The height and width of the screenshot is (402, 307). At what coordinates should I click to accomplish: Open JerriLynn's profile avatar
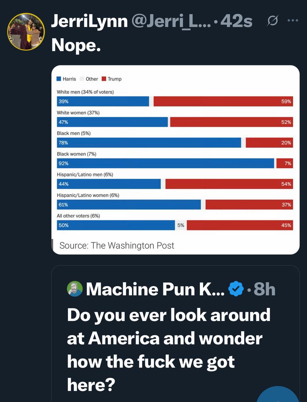[x=26, y=31]
